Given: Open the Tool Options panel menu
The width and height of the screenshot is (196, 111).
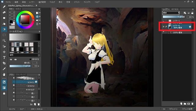Looking at the screenshot, I should [40, 31].
